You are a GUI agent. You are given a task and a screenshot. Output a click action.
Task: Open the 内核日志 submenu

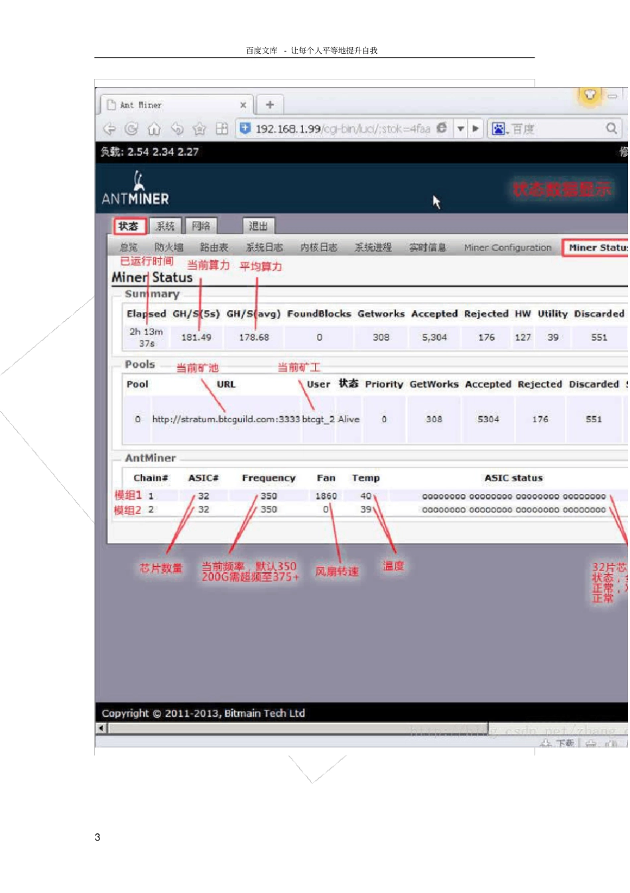click(319, 247)
